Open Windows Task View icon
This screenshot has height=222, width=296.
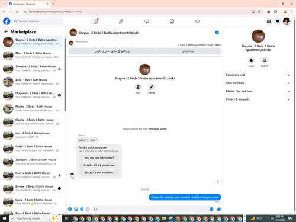point(66,218)
